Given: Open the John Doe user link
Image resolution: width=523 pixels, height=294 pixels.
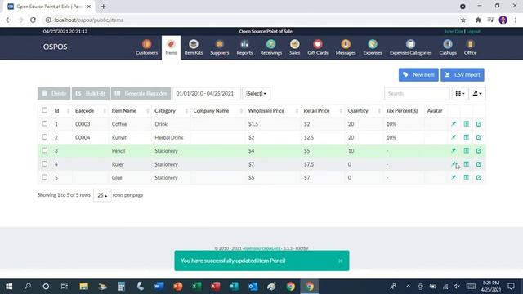Looking at the screenshot, I should [x=454, y=31].
